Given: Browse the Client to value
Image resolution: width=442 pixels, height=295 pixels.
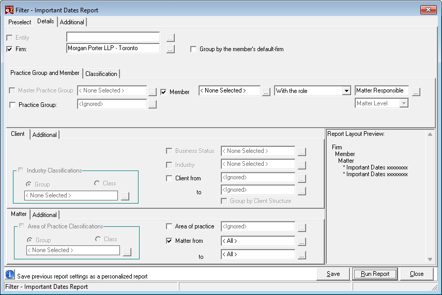Looking at the screenshot, I should pos(301,191).
